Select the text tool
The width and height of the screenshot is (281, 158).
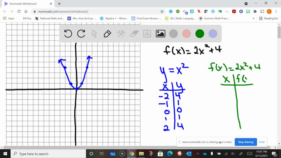[x=147, y=33]
